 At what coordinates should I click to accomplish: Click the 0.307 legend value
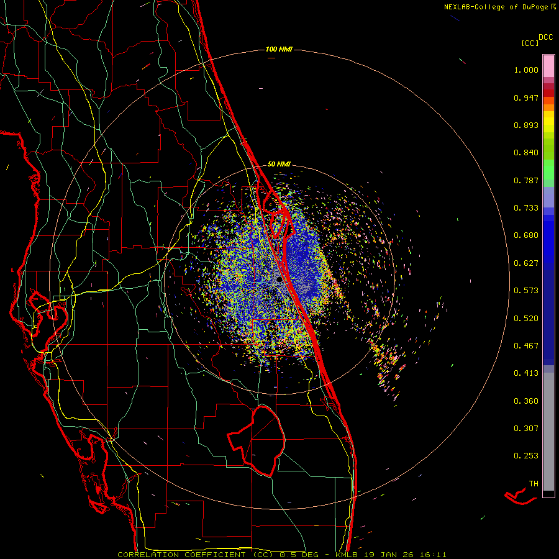tap(526, 429)
